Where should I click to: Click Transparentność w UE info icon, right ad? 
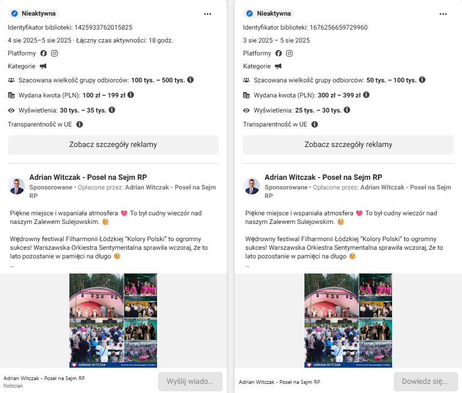click(315, 124)
